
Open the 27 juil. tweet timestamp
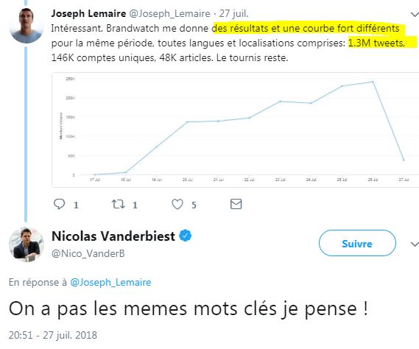[234, 13]
